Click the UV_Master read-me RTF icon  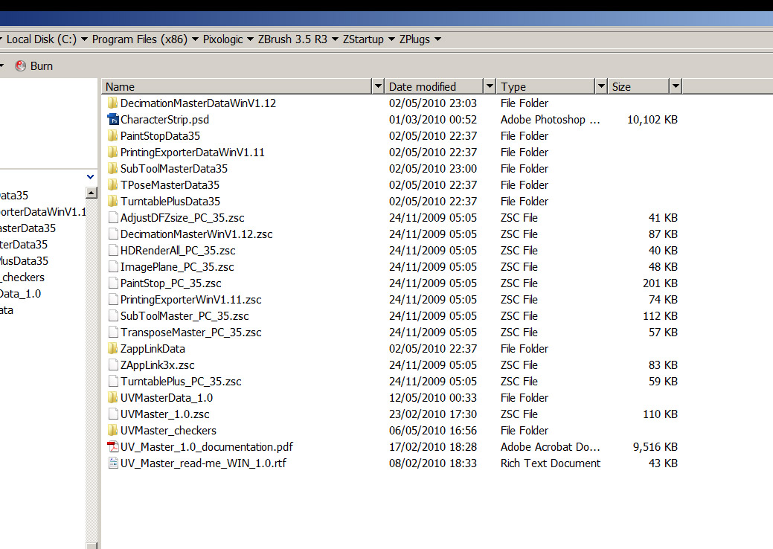[113, 463]
